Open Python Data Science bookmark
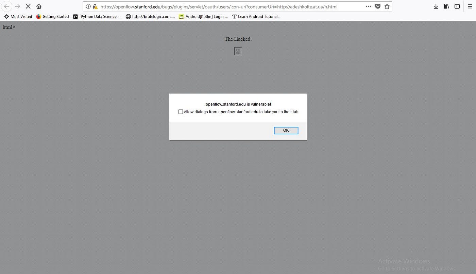Image resolution: width=476 pixels, height=274 pixels. [97, 16]
